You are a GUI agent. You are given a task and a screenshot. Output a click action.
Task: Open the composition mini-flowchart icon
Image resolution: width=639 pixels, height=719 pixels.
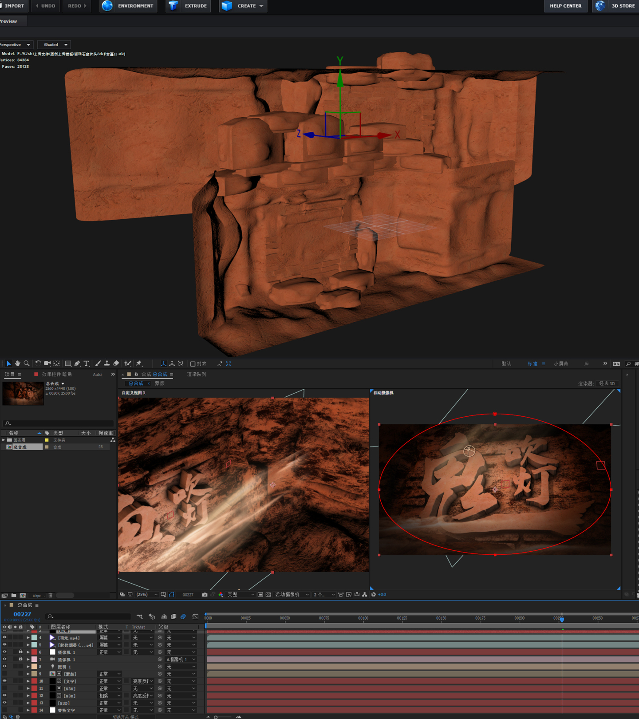pos(140,616)
